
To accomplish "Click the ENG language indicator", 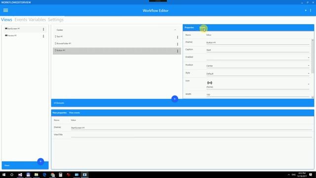I will click(294, 175).
